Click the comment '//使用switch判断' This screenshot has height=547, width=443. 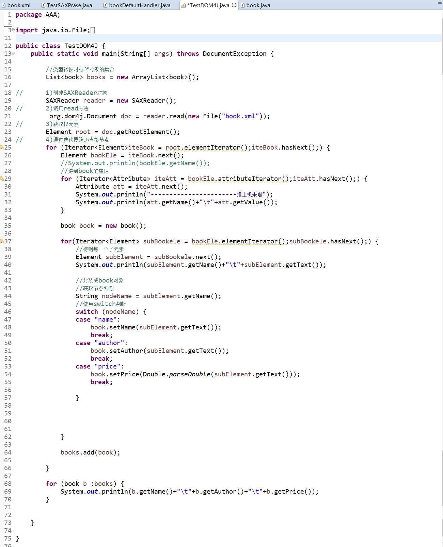pos(101,304)
